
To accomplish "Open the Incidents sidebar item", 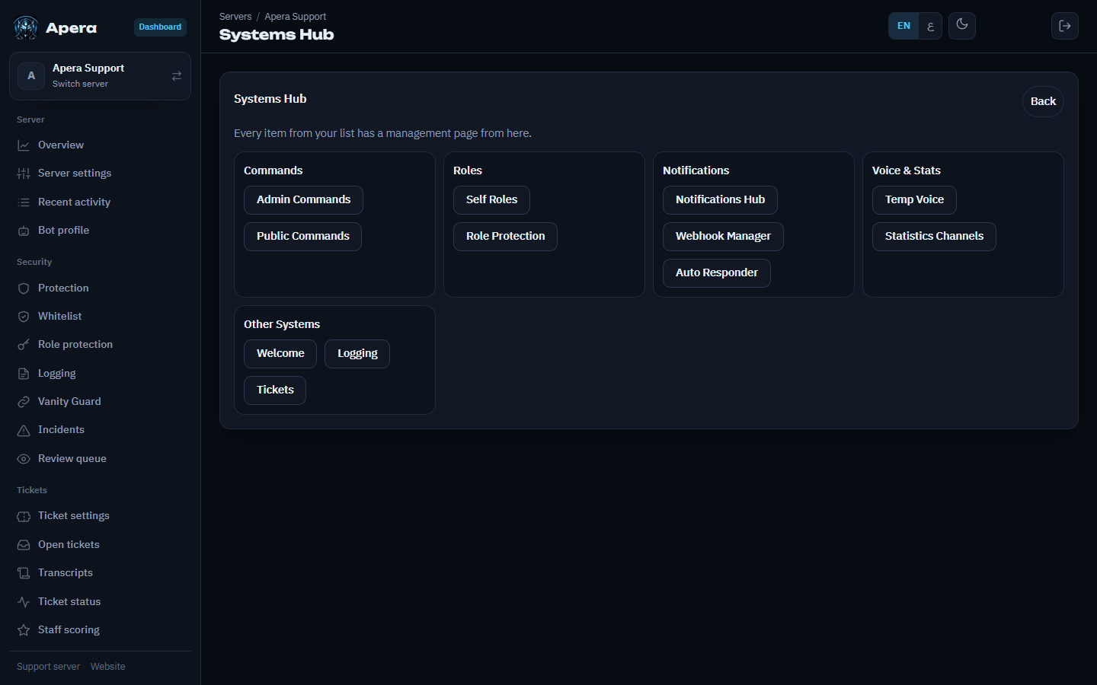I will 100,430.
